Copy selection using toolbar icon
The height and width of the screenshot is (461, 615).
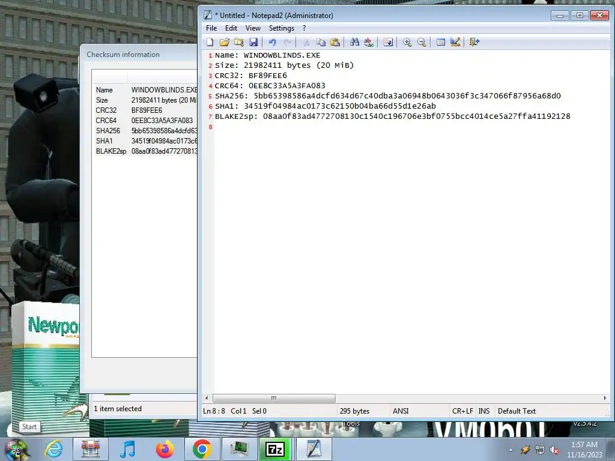tap(321, 43)
